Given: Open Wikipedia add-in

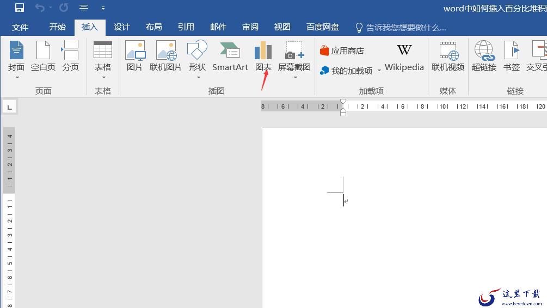Looking at the screenshot, I should 404,56.
